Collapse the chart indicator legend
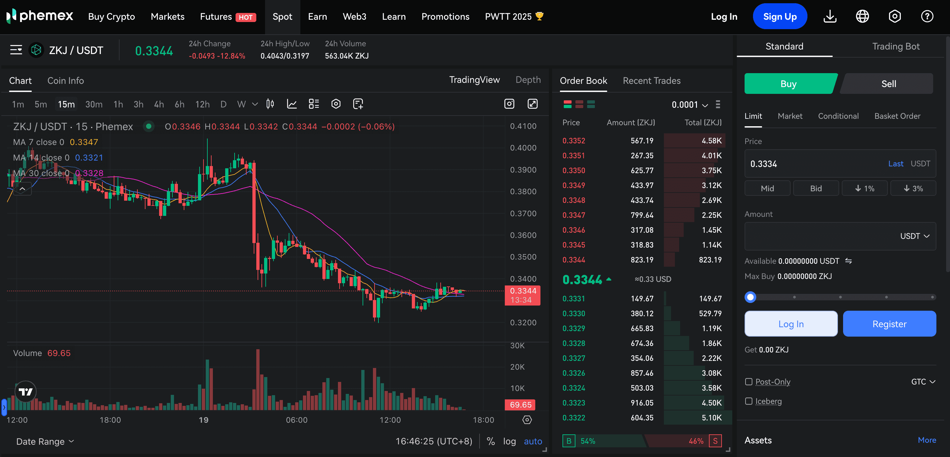 (22, 189)
